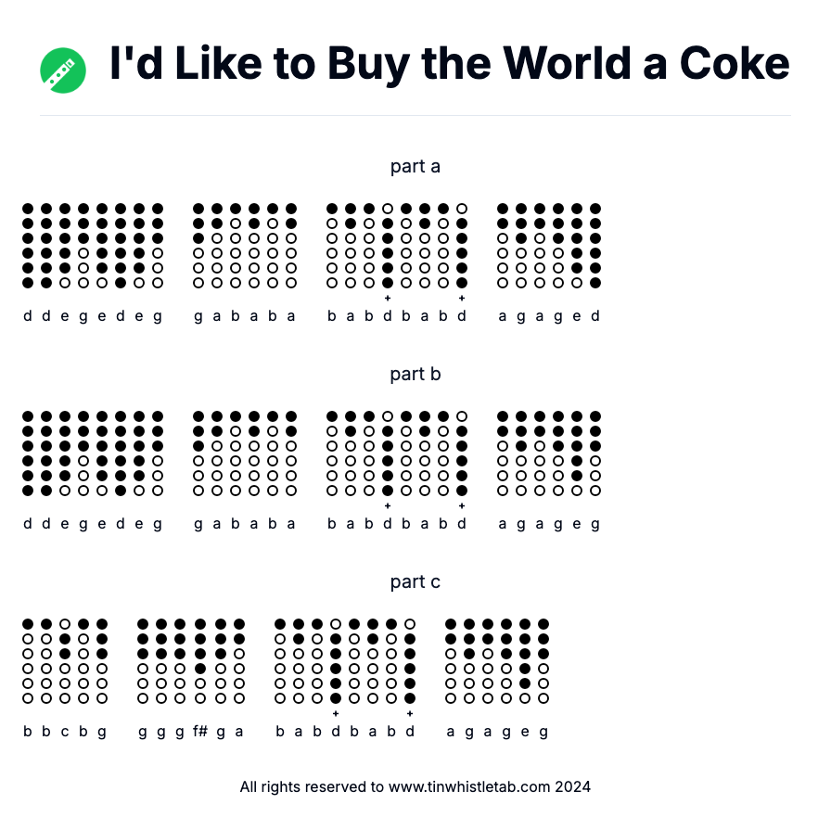
Task: Click the second octave plus sign in part b
Action: pyautogui.click(x=462, y=505)
